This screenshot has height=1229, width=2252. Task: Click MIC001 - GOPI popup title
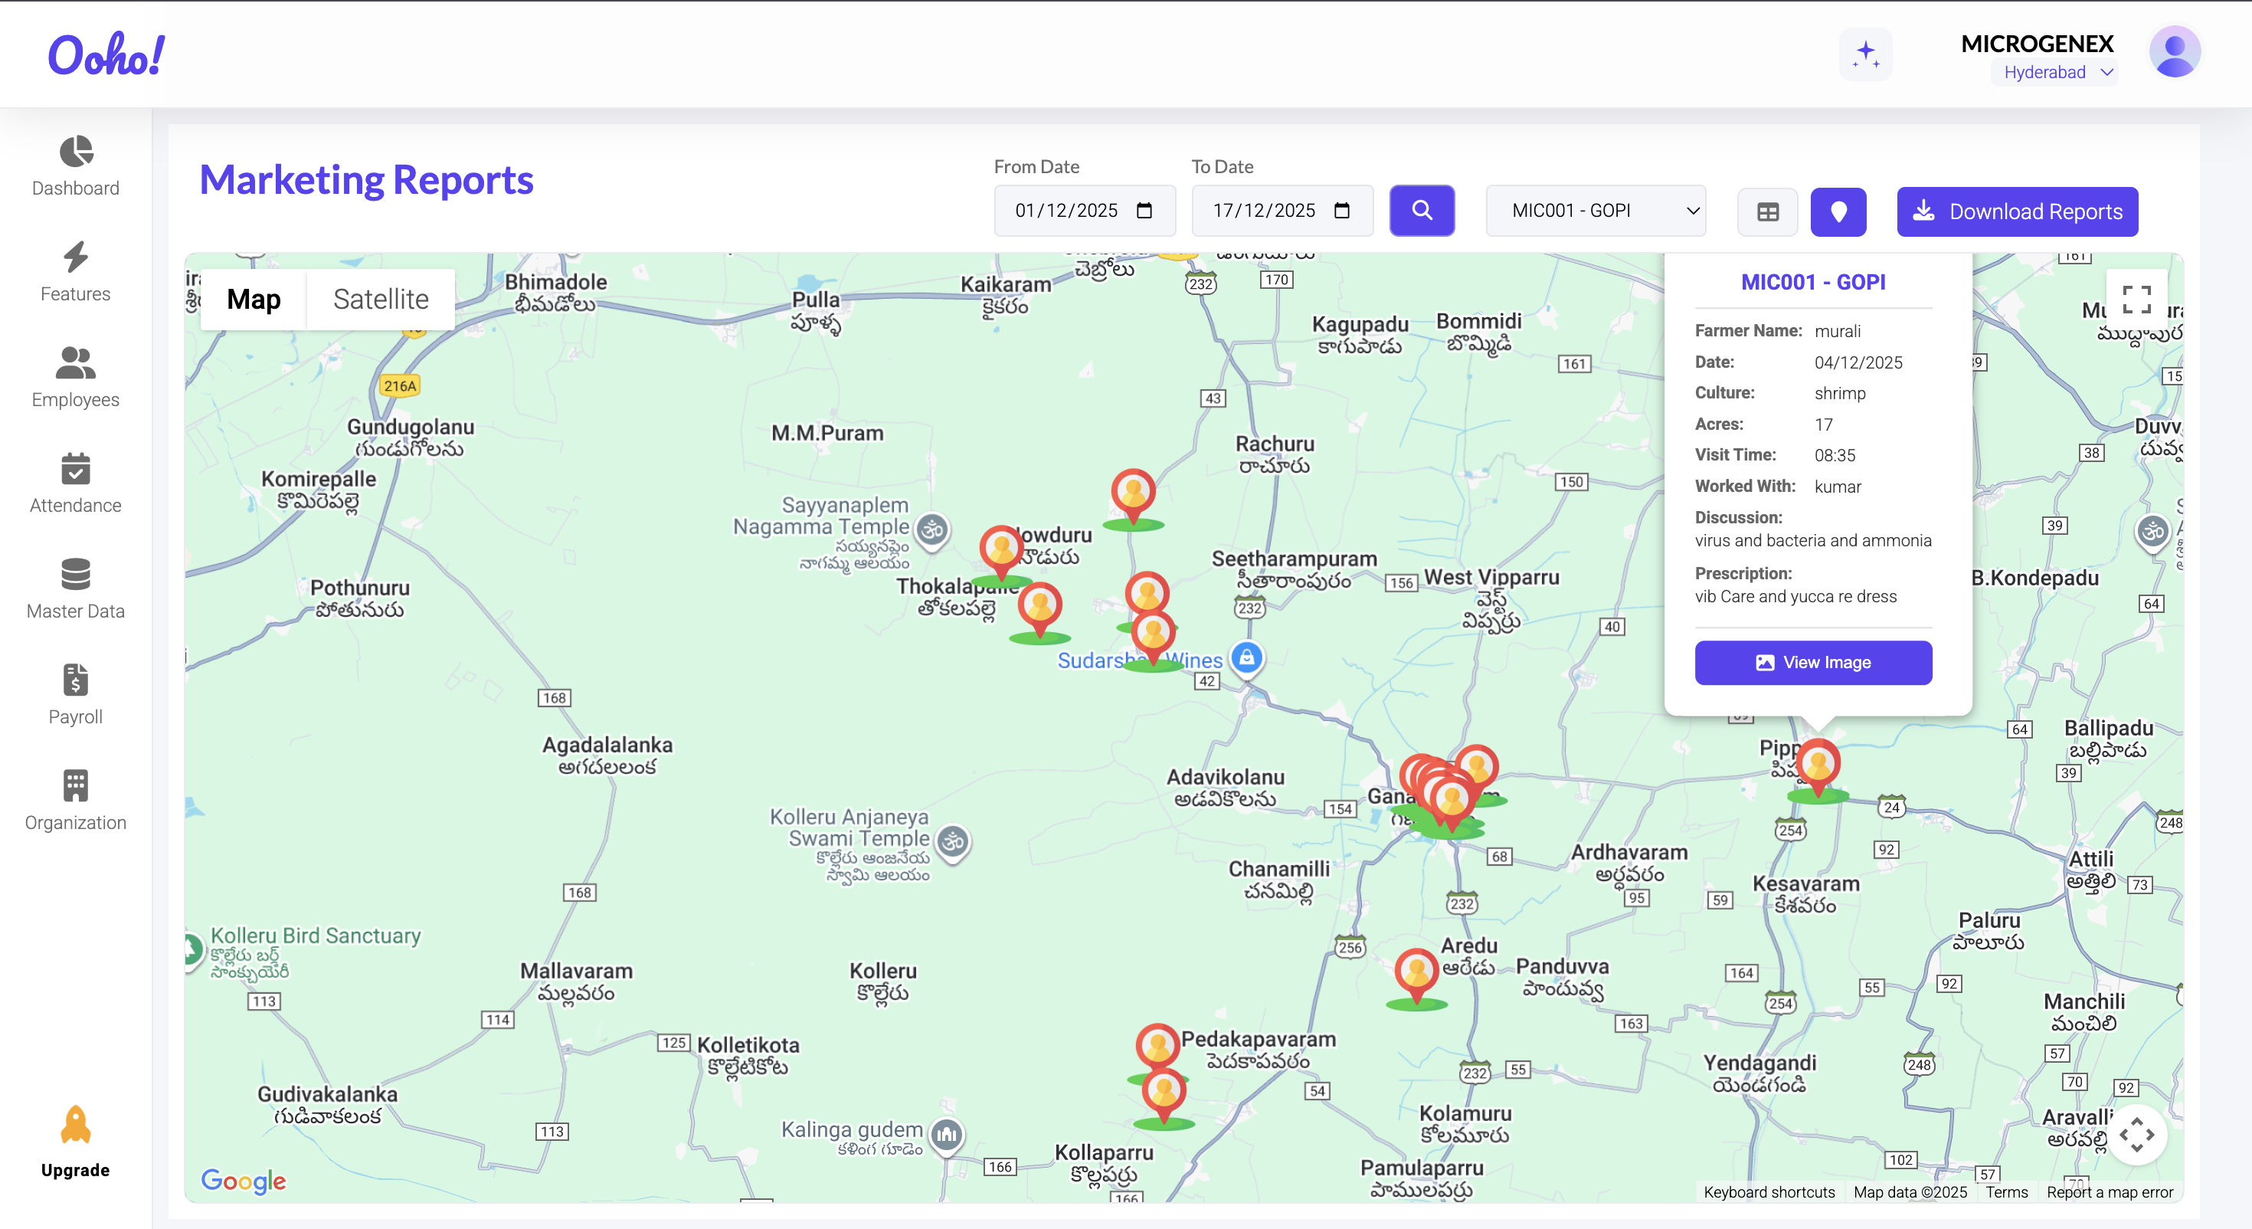coord(1813,282)
